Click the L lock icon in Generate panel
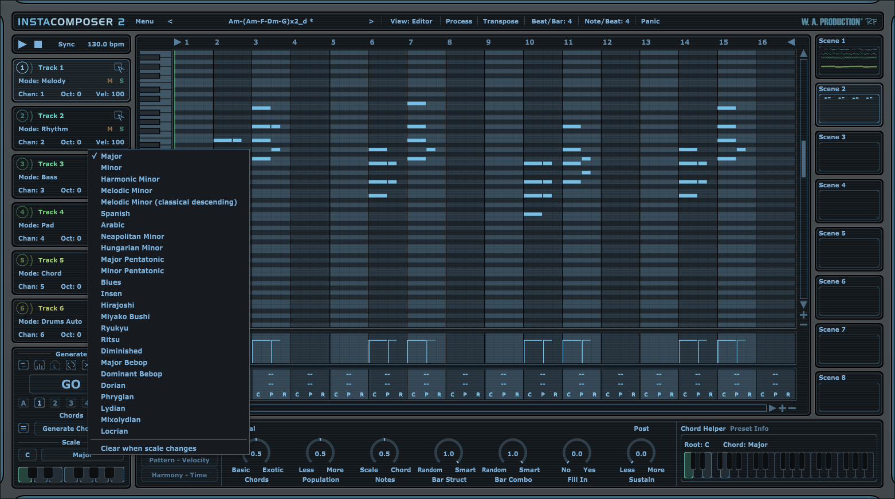Image resolution: width=895 pixels, height=499 pixels. pos(55,365)
